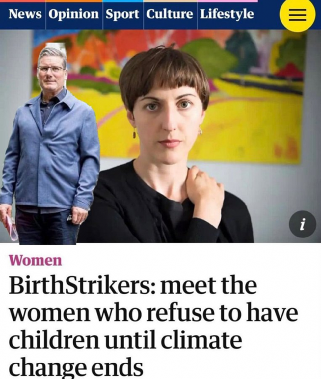The height and width of the screenshot is (379, 321).
Task: Click the tan strip above Culture
Action: point(170,1)
